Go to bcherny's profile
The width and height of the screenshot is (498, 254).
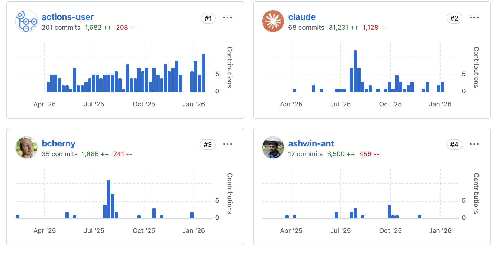pos(58,143)
